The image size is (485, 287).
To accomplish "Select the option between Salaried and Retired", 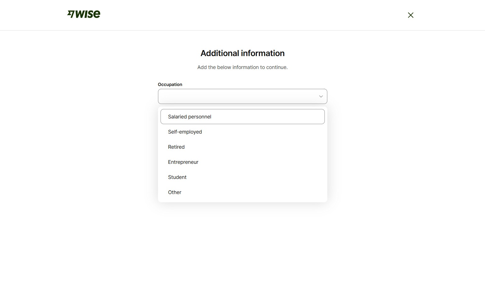I will tap(185, 132).
